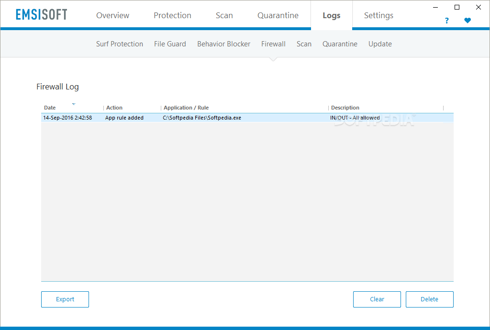Click the C:\Softpedia Files\Softpedia.exe cell

pyautogui.click(x=202, y=118)
